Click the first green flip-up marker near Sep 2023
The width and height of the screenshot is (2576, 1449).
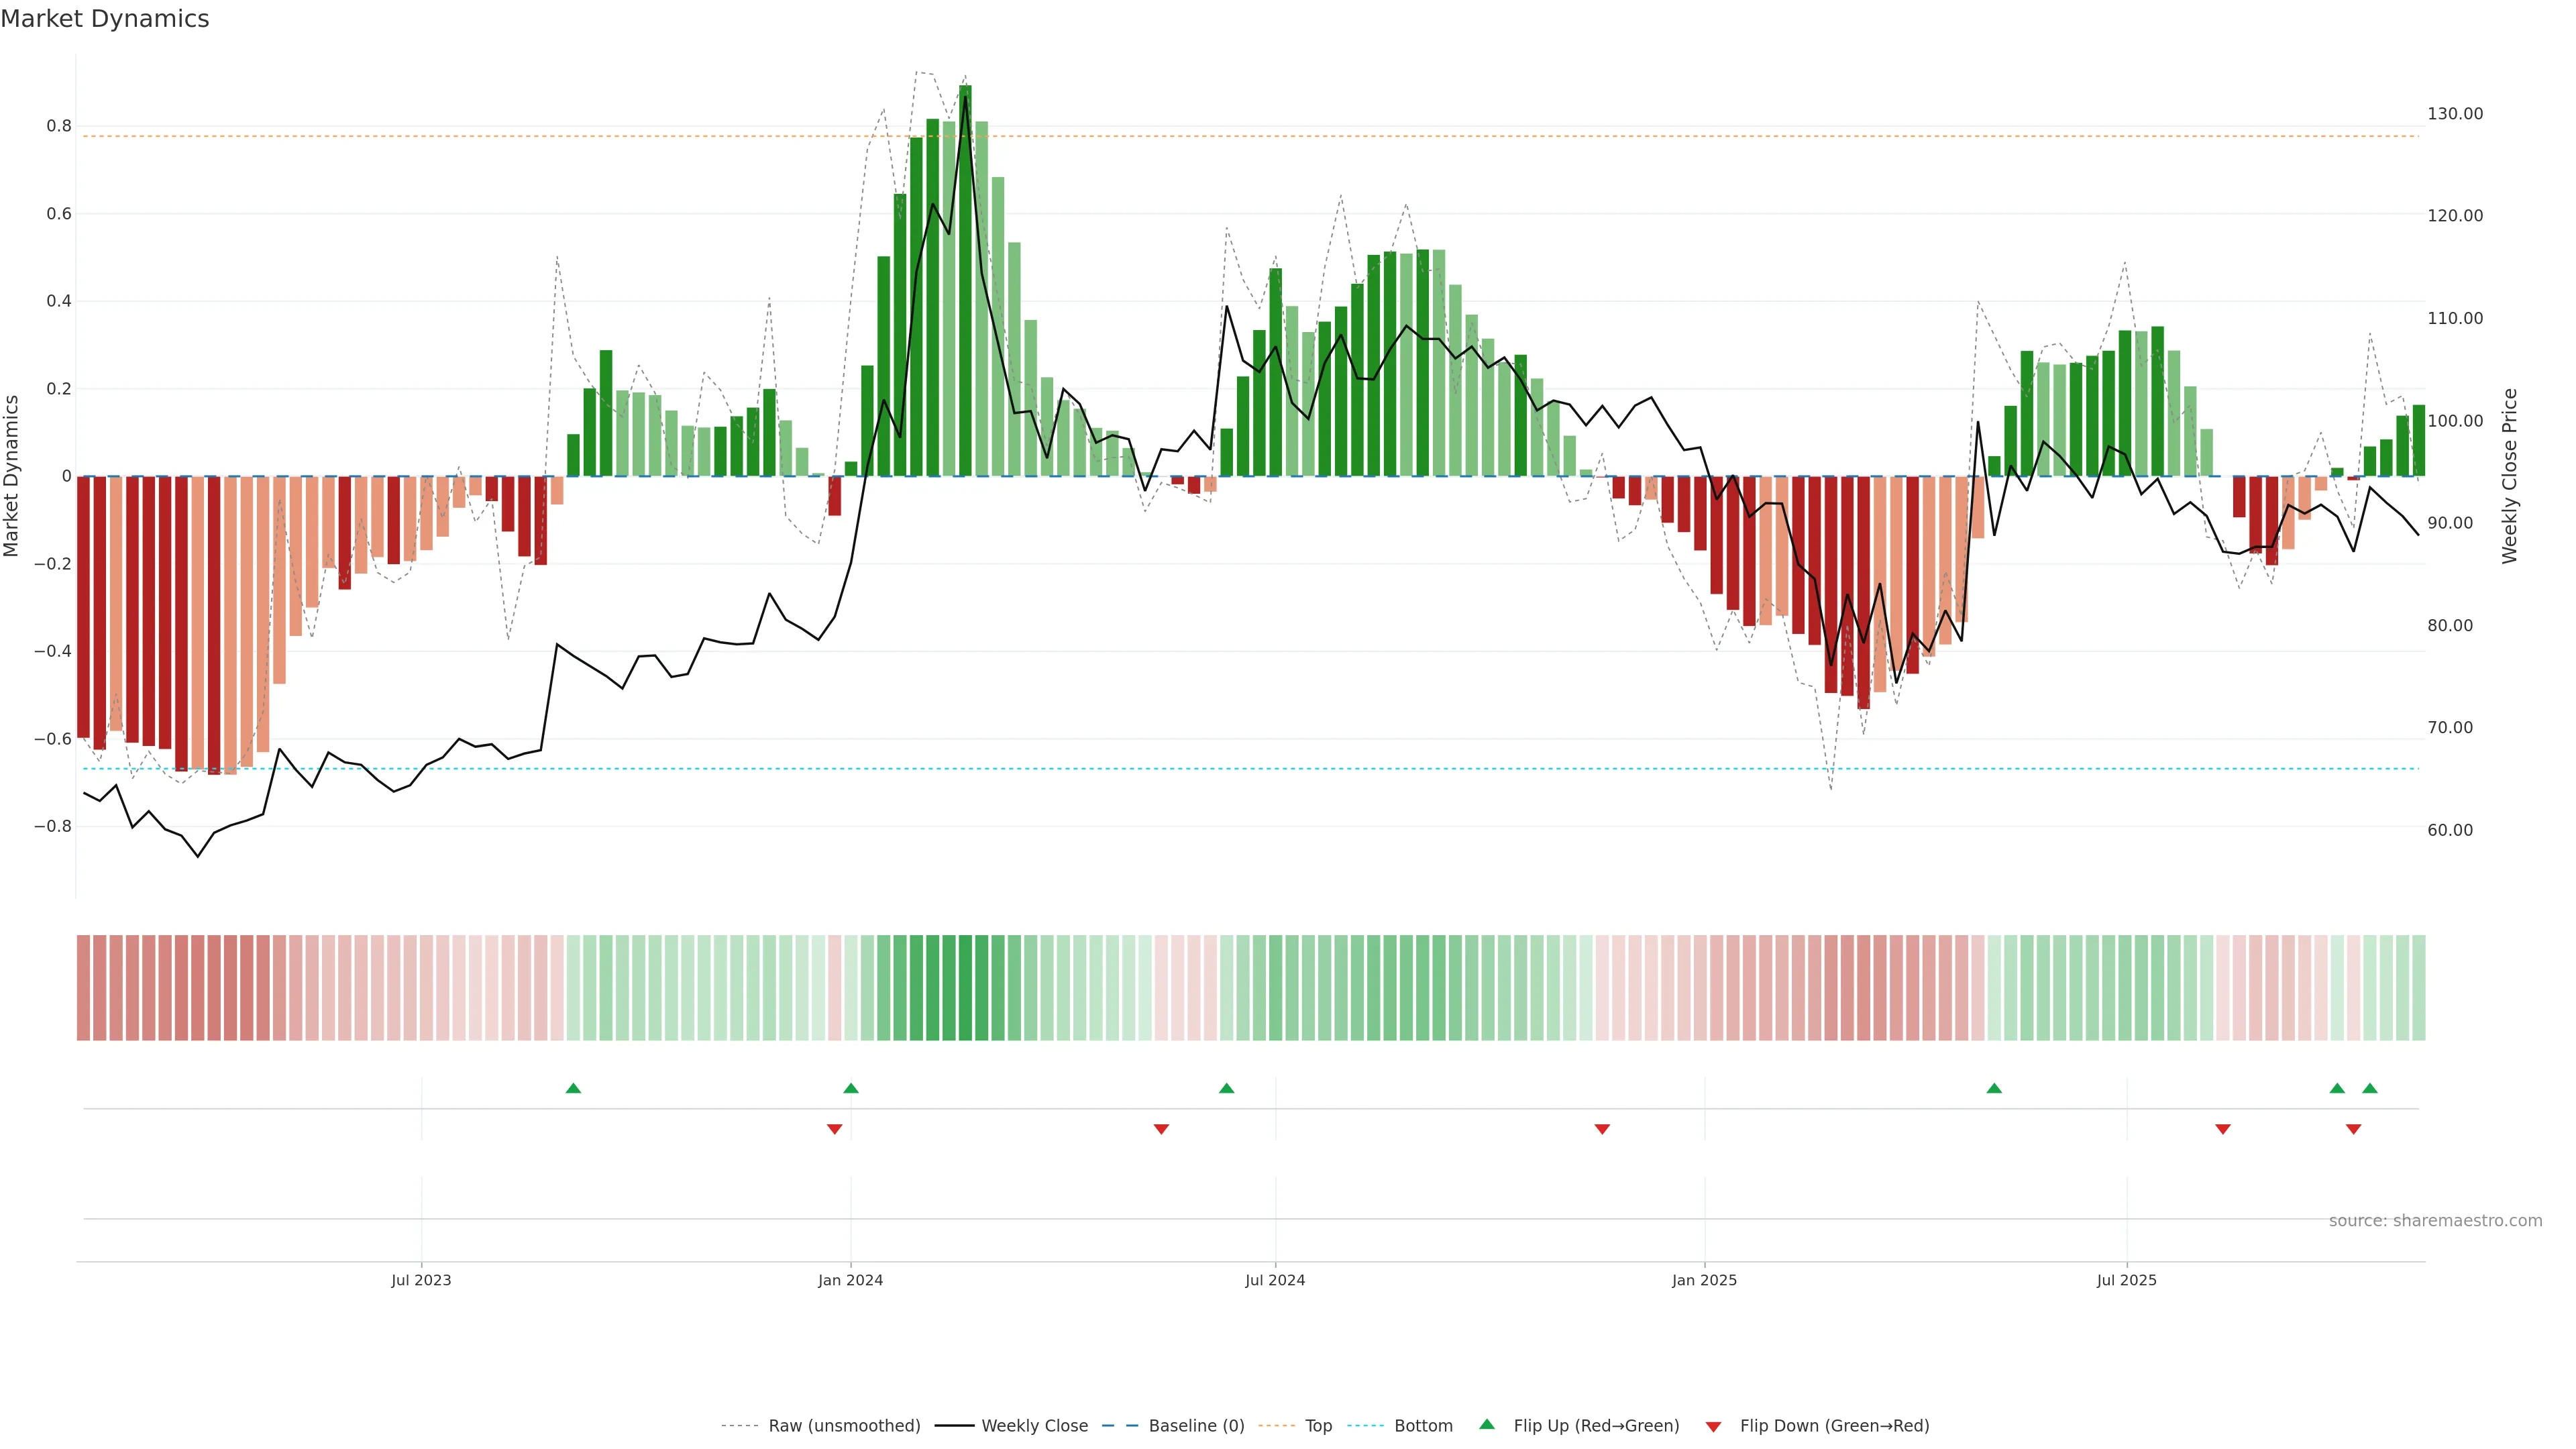573,1088
